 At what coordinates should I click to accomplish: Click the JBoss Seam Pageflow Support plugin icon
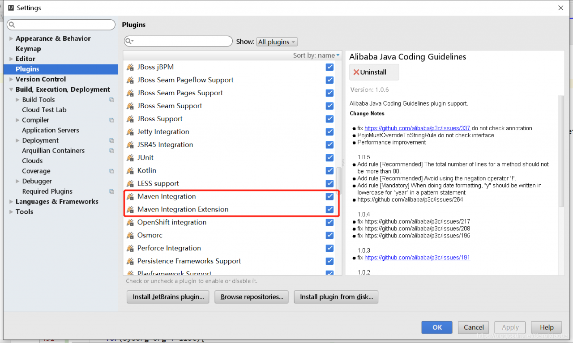(x=130, y=80)
